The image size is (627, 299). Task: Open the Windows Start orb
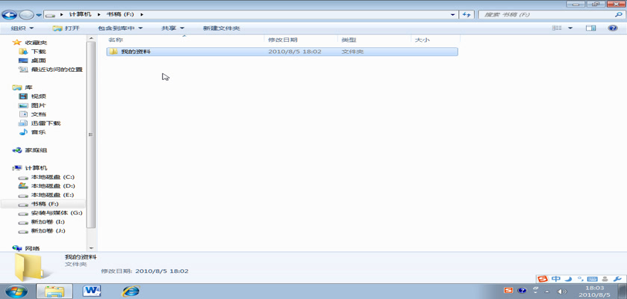click(x=16, y=291)
